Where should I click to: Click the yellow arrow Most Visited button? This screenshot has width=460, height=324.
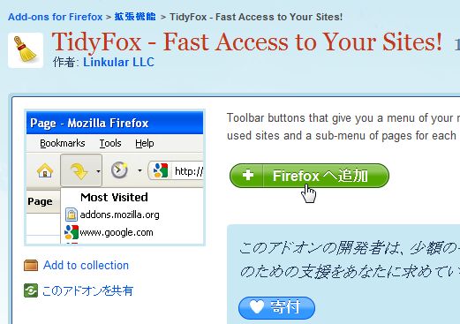[79, 170]
